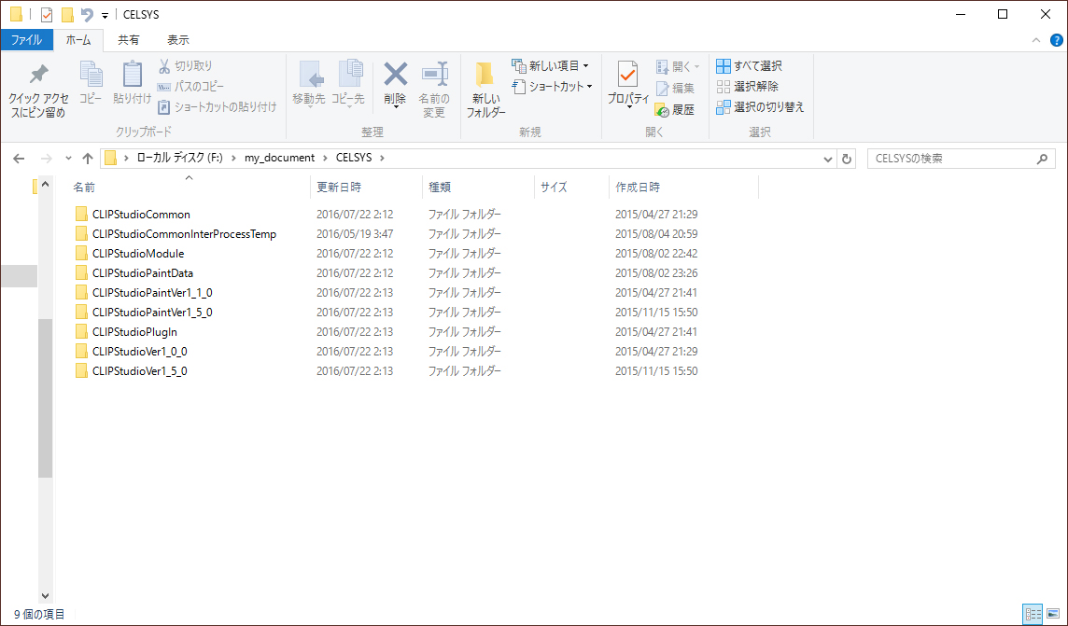Click パスのコピー (Copy path)
Image resolution: width=1068 pixels, height=626 pixels.
[190, 87]
